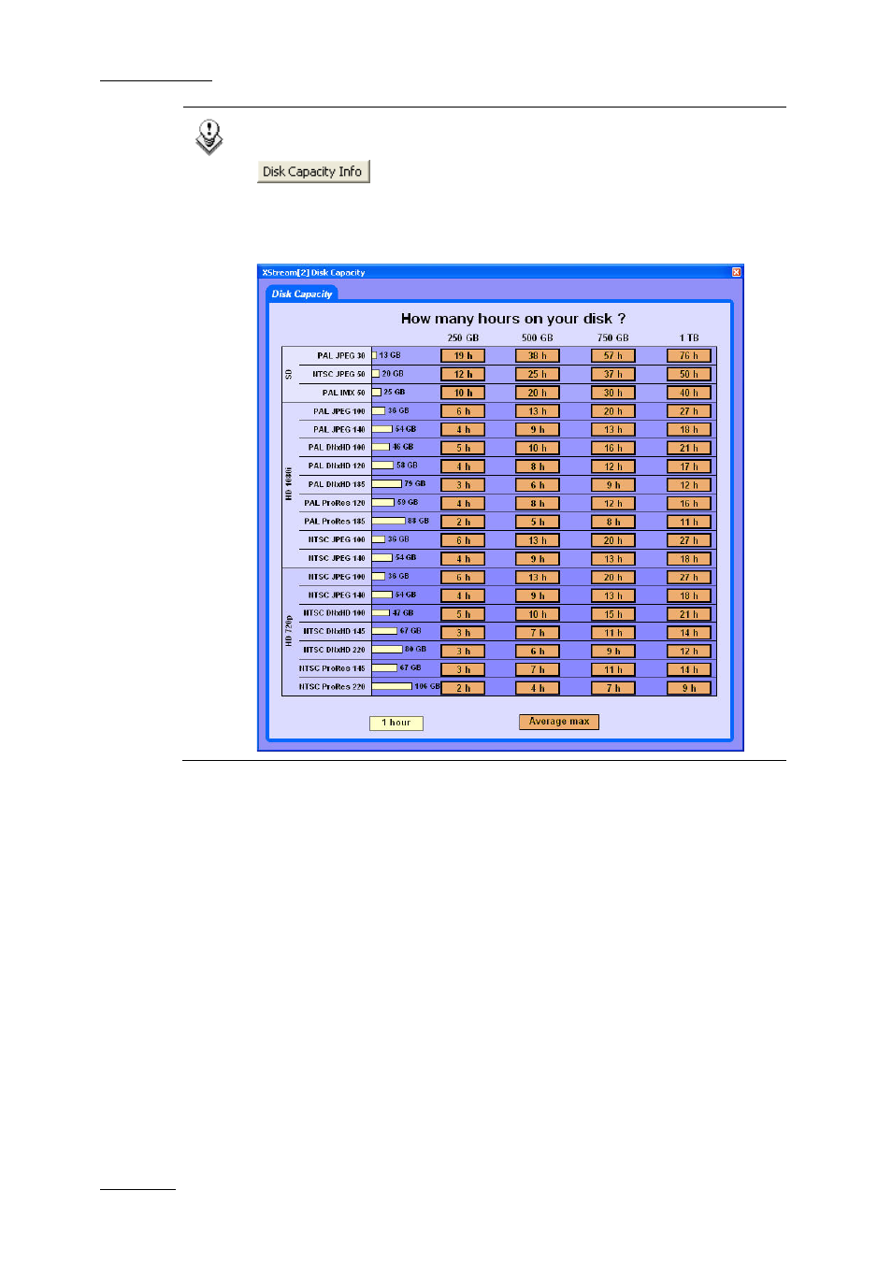Viewport: 892px width, 1262px height.
Task: Click the NTSC JPEG 50 row label
Action: point(338,374)
